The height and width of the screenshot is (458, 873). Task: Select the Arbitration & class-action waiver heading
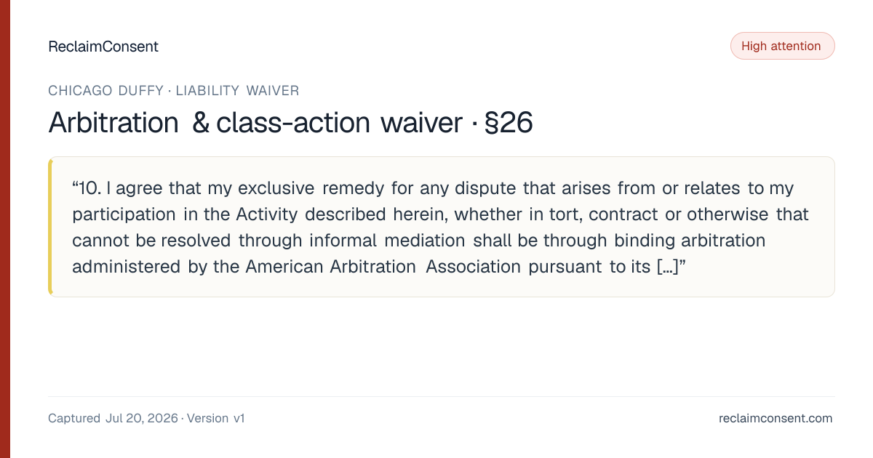[255, 123]
